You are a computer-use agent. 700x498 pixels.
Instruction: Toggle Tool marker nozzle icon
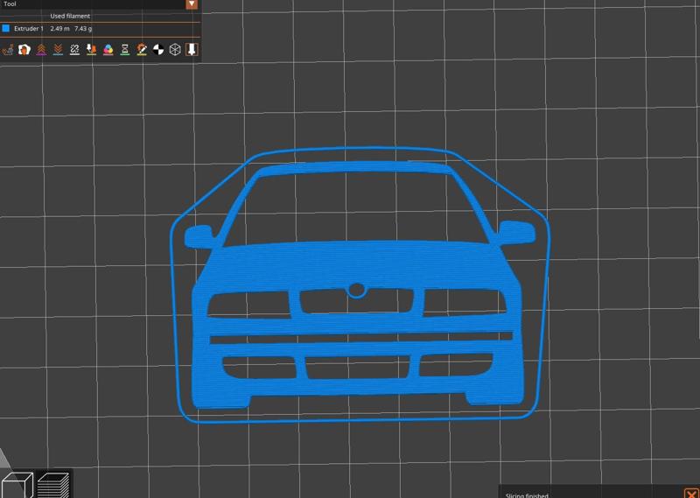[192, 50]
